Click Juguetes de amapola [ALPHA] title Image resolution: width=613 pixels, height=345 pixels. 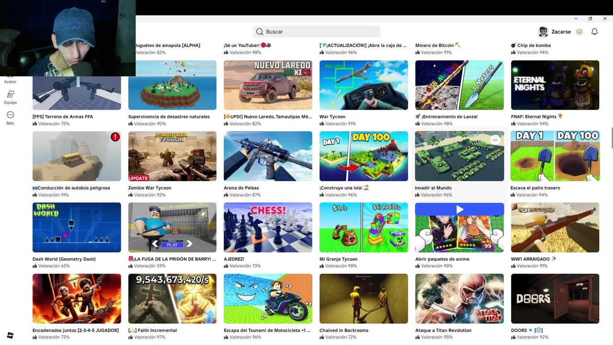[x=168, y=46]
